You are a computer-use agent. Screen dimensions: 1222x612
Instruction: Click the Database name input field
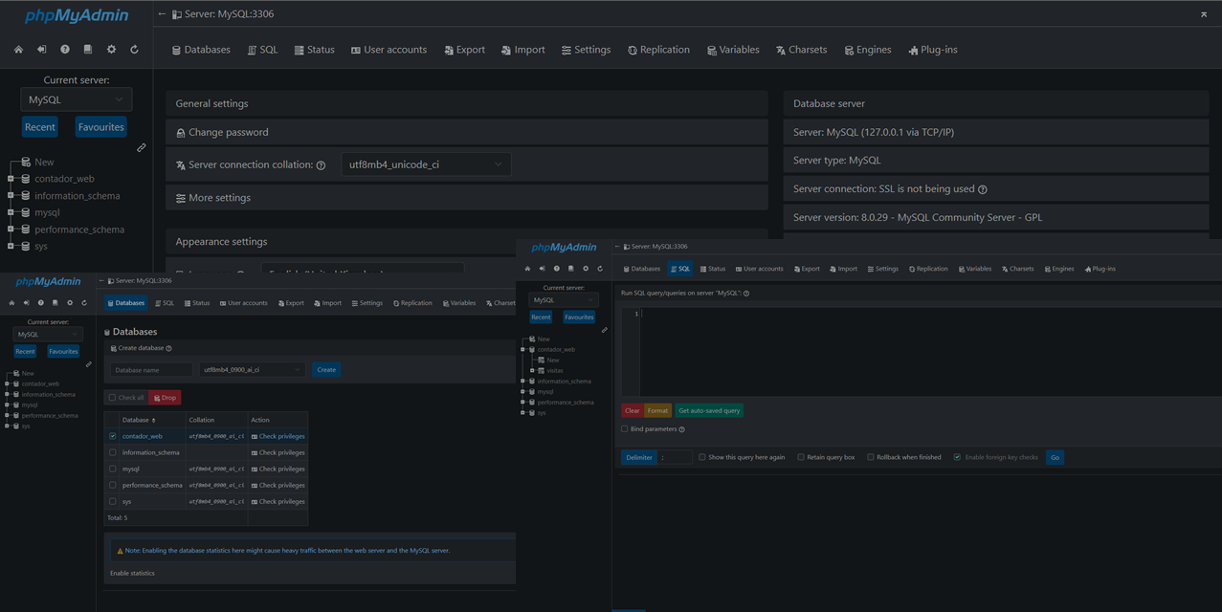pyautogui.click(x=151, y=369)
